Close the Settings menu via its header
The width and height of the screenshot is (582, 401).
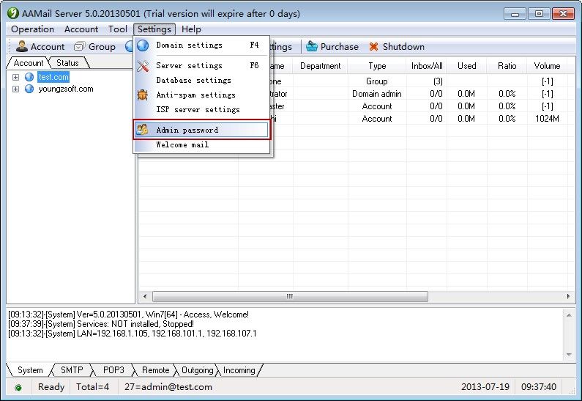154,29
